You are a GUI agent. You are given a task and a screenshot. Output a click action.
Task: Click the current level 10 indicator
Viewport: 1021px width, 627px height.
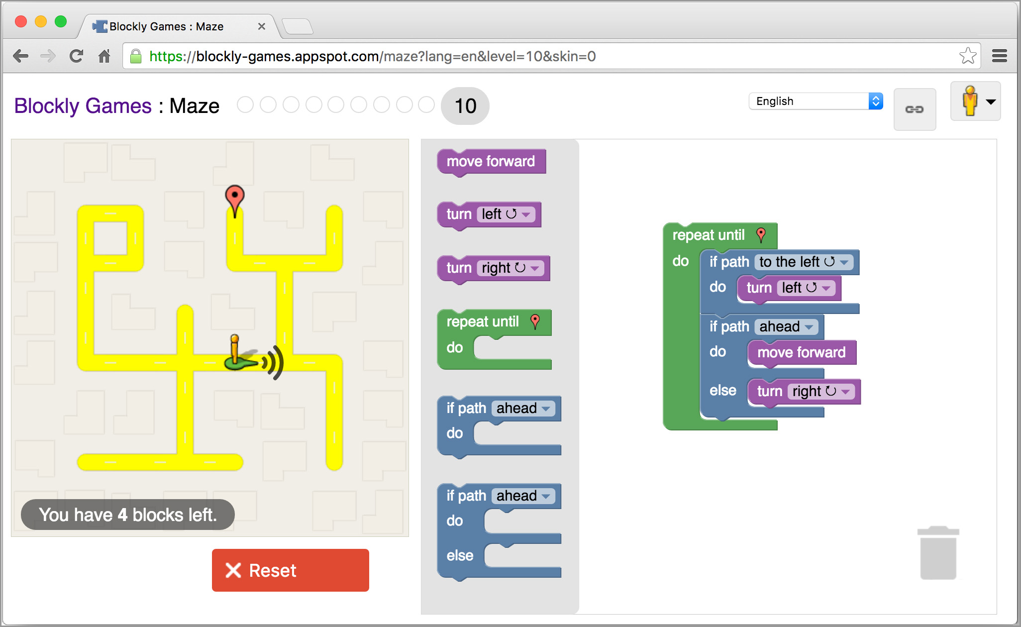pos(465,106)
